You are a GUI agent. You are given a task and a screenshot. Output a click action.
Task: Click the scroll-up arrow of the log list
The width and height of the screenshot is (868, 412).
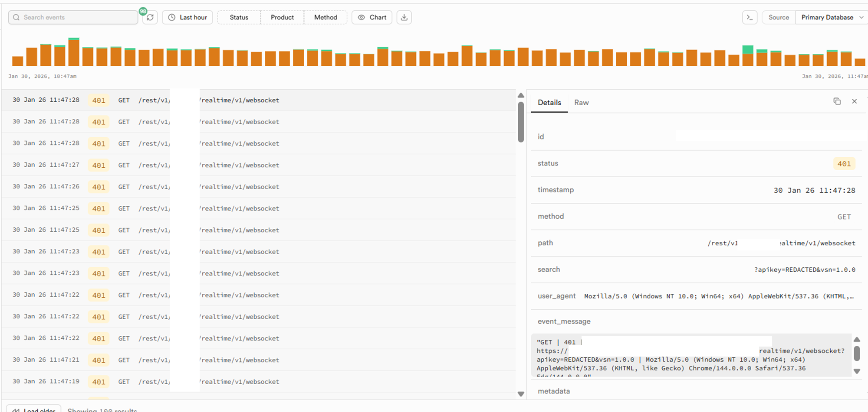pos(521,95)
